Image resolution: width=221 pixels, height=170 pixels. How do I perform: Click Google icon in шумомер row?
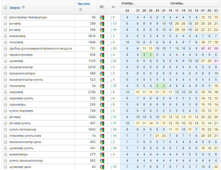pyautogui.click(x=102, y=61)
